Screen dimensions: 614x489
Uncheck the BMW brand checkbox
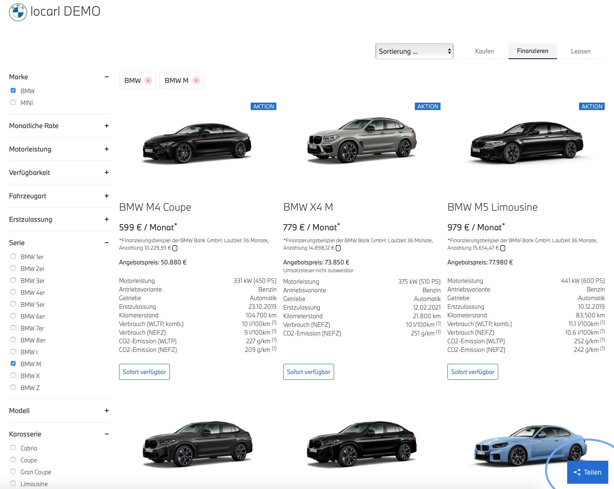coord(13,90)
